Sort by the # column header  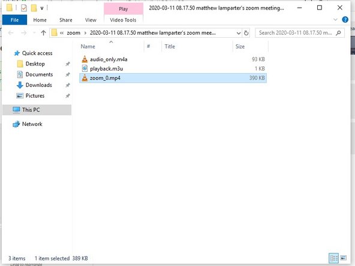[148, 46]
